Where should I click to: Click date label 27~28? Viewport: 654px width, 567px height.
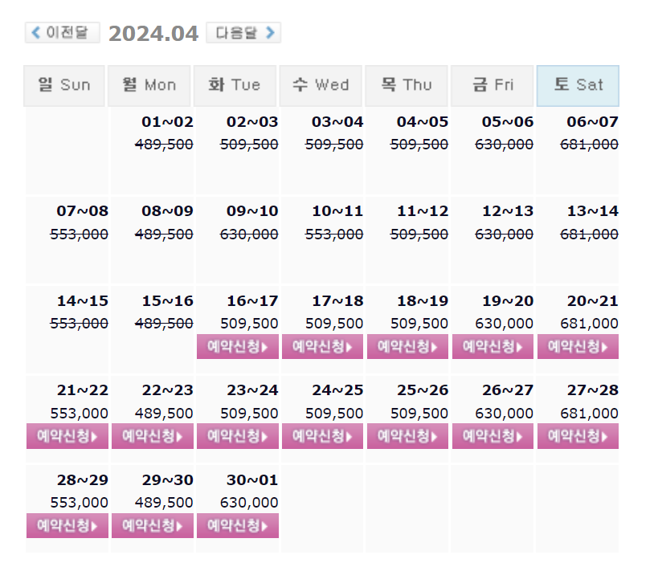[592, 390]
